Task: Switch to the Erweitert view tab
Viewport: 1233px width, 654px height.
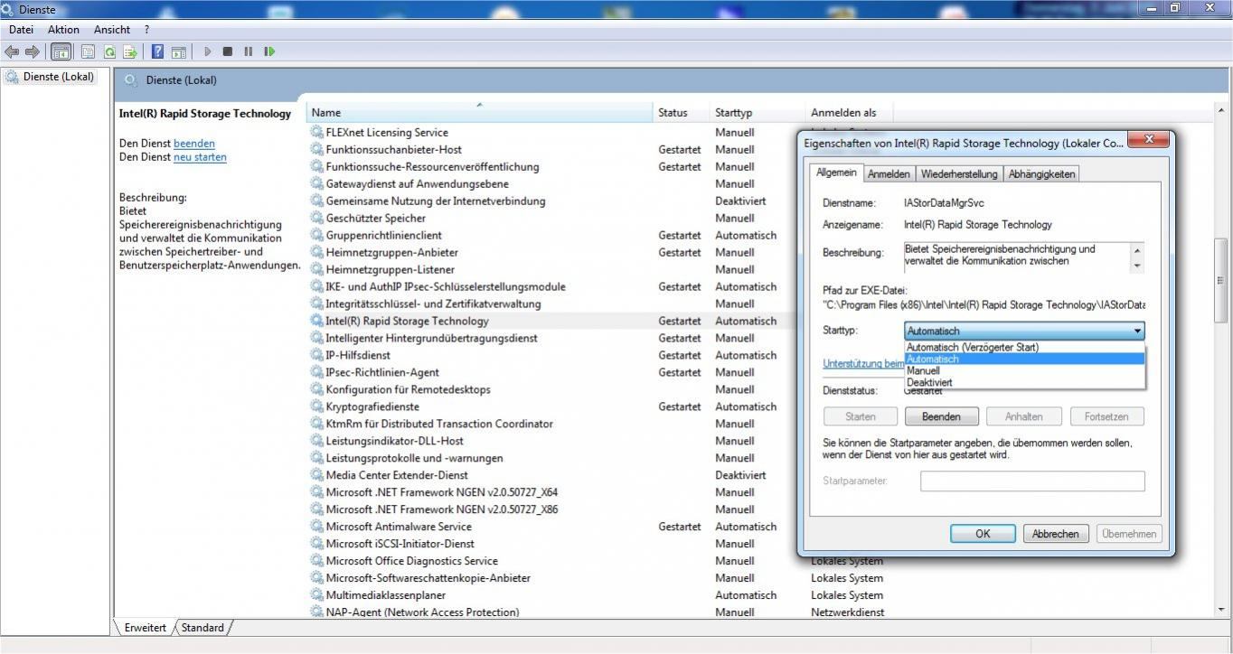Action: 145,628
